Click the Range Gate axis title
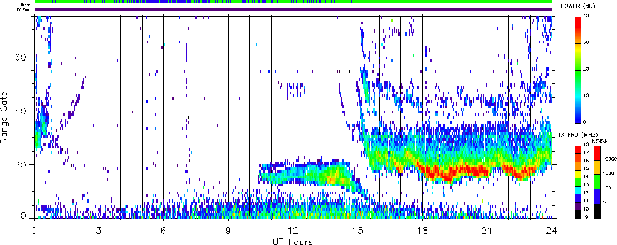The width and height of the screenshot is (617, 245). 4,118
